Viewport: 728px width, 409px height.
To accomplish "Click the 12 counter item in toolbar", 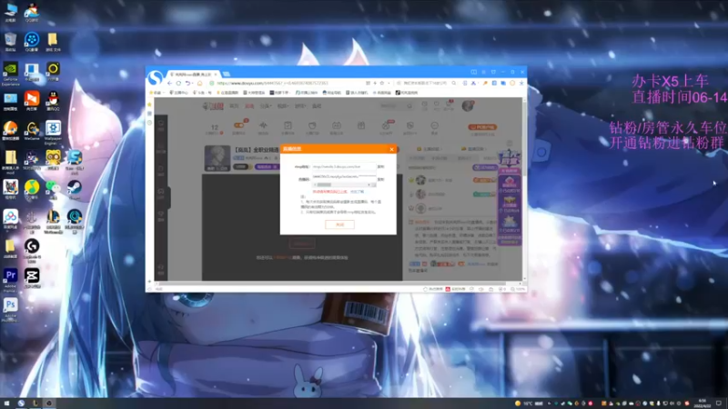I will (x=215, y=128).
